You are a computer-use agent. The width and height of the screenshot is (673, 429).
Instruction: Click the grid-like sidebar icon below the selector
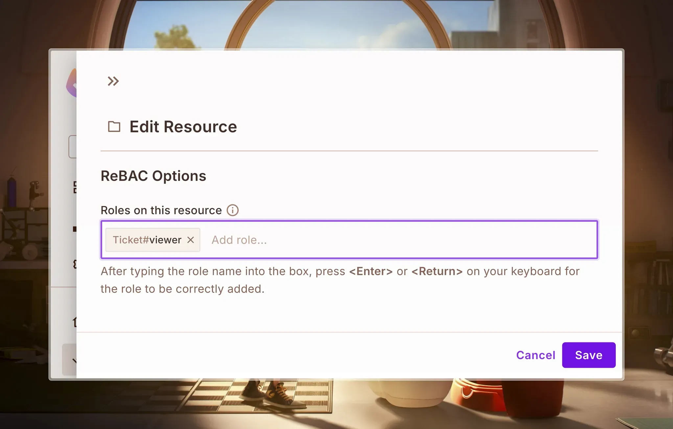click(x=75, y=187)
